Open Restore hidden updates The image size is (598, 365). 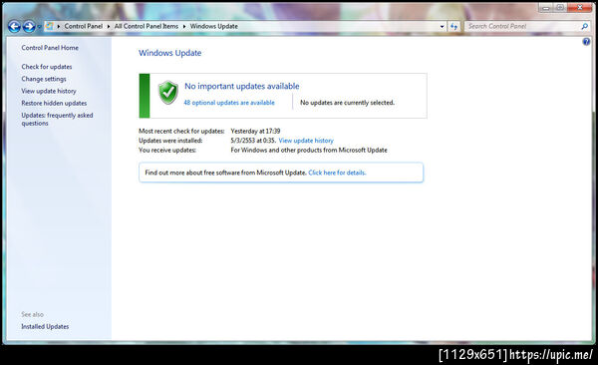tap(54, 103)
